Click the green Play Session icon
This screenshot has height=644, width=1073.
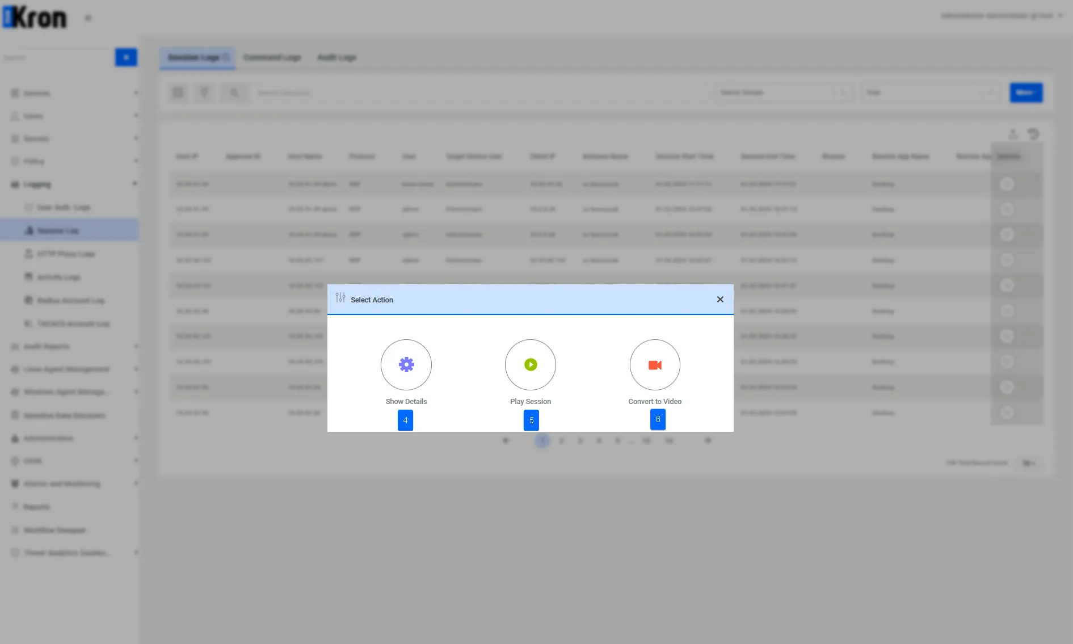(x=531, y=365)
